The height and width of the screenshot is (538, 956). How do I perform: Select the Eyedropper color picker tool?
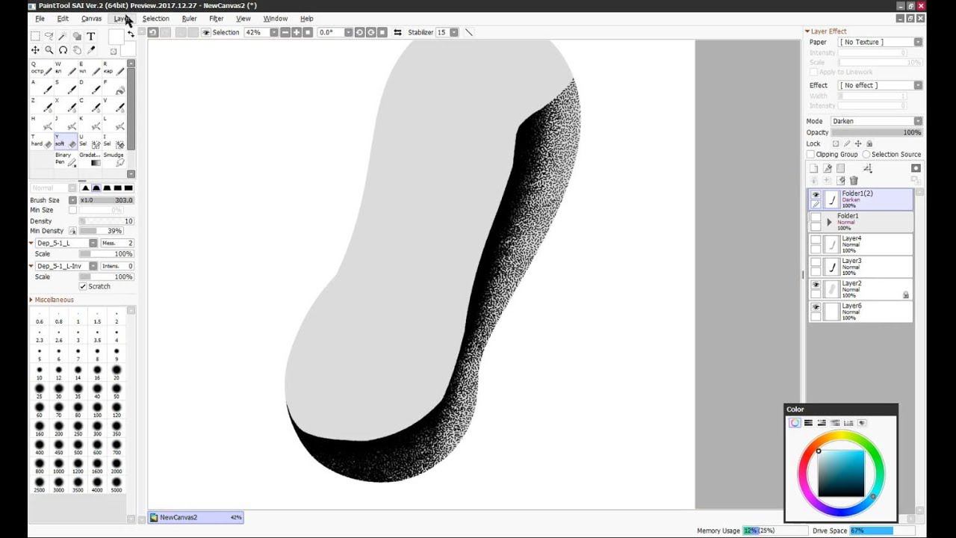click(x=91, y=50)
